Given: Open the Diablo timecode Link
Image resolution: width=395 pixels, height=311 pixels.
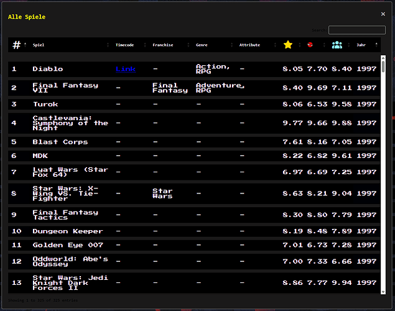Looking at the screenshot, I should point(126,69).
